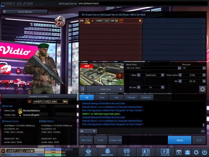This screenshot has height=157, width=209.
Task: Click the 10 Min duration value
Action: (192, 75)
